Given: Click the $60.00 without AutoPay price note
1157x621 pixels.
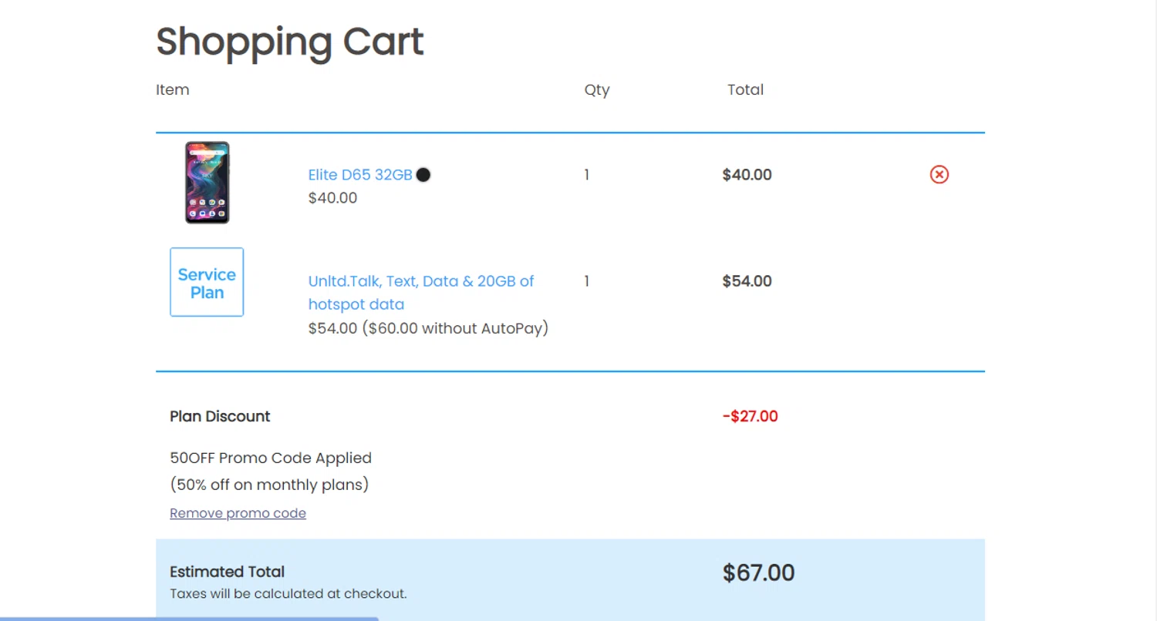Looking at the screenshot, I should click(x=455, y=329).
